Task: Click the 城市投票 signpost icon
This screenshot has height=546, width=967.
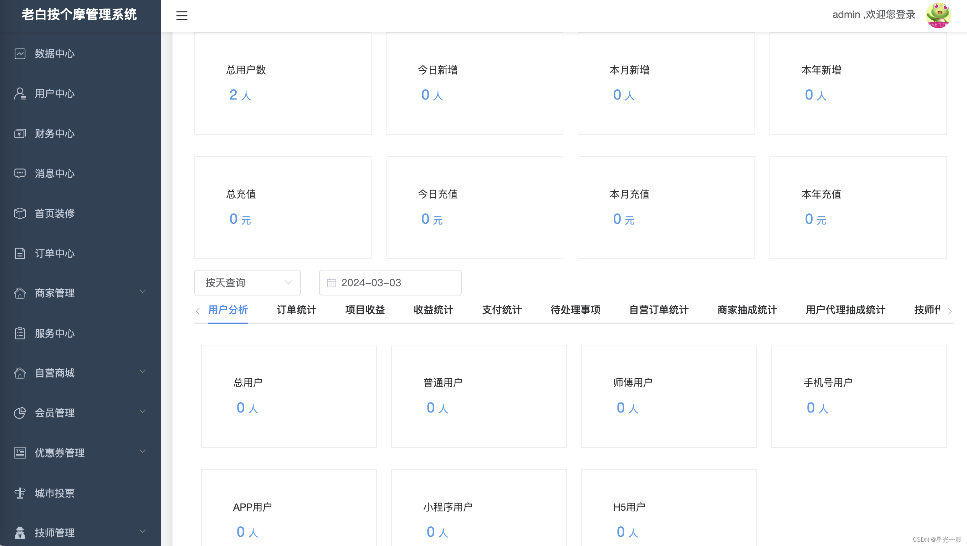Action: click(x=20, y=493)
